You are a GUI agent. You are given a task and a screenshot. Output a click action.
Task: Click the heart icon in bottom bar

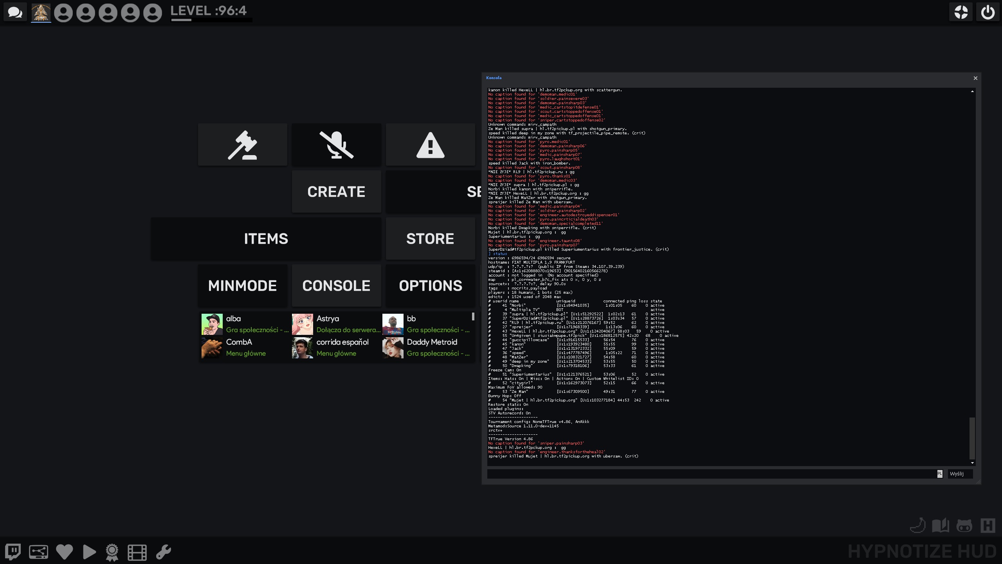(65, 552)
